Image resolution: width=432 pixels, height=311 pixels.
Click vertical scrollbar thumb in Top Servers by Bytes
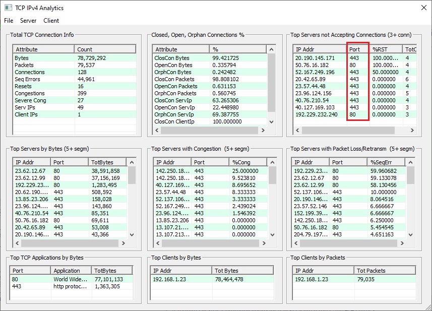click(x=132, y=175)
